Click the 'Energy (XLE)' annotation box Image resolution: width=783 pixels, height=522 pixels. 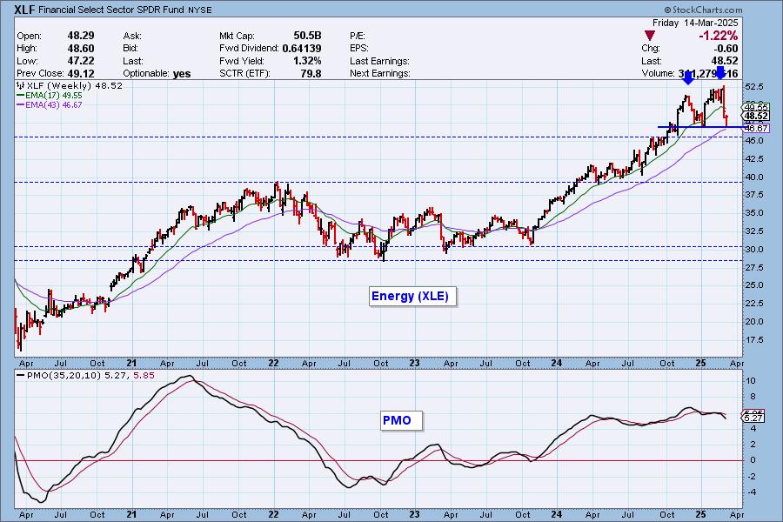coord(412,296)
